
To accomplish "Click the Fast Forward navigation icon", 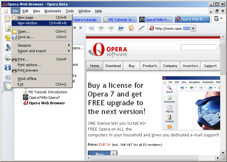I will 121,28.
